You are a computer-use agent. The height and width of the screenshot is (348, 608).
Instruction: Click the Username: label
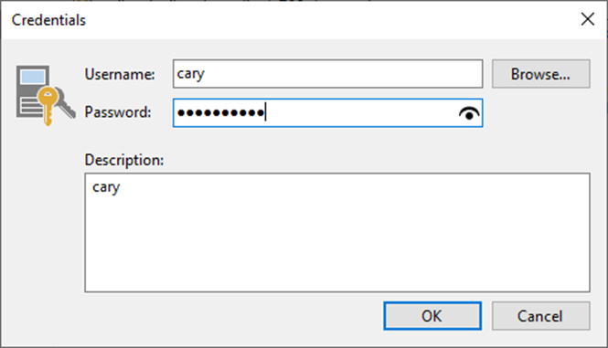click(120, 74)
